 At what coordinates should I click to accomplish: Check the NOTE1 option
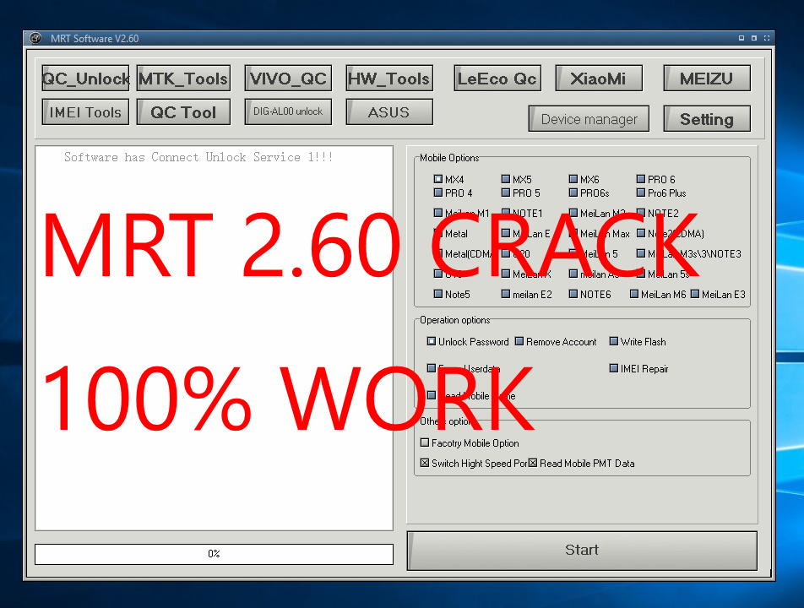[x=506, y=213]
